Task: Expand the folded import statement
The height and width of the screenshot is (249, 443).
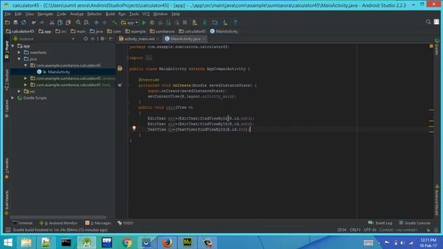Action: coord(149,58)
